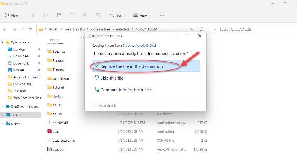Open the See more ellipsis menu
Image resolution: width=297 pixels, height=153 pixels.
point(162,15)
